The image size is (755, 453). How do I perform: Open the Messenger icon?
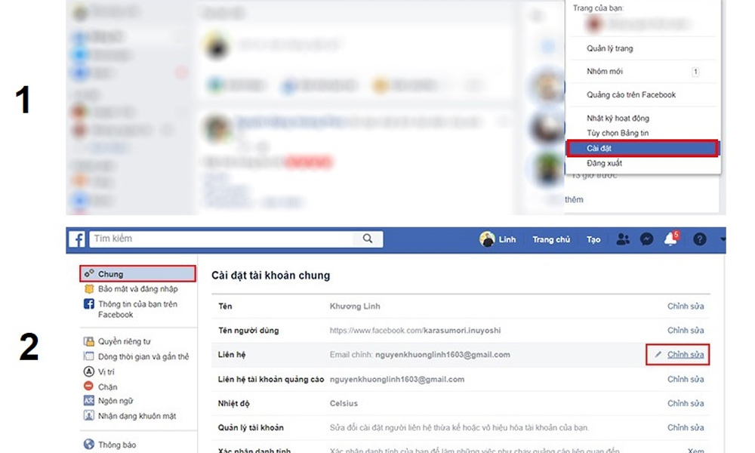pos(646,239)
